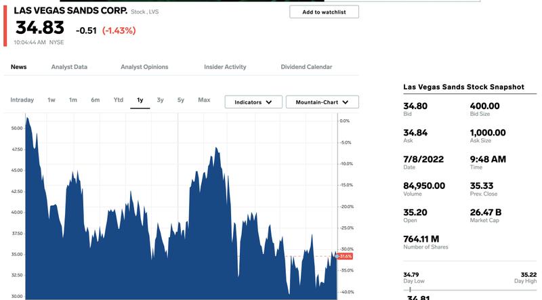This screenshot has height=300, width=542.
Task: Click the 34.80 Bid value
Action: click(x=415, y=106)
